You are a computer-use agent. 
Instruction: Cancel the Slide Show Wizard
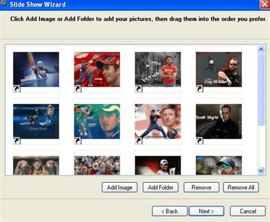248,211
